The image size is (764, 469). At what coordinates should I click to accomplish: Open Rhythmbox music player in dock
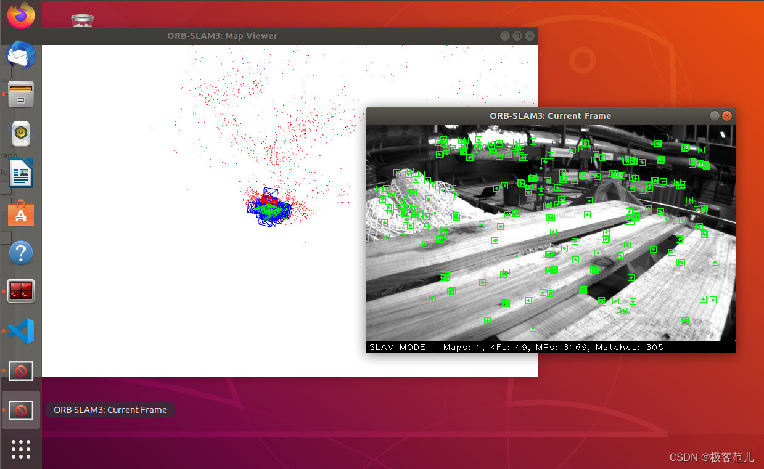21,133
